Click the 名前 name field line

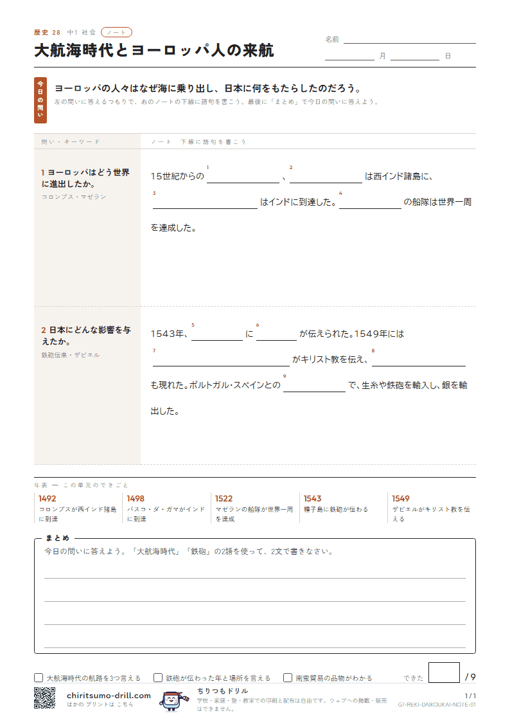pyautogui.click(x=409, y=40)
